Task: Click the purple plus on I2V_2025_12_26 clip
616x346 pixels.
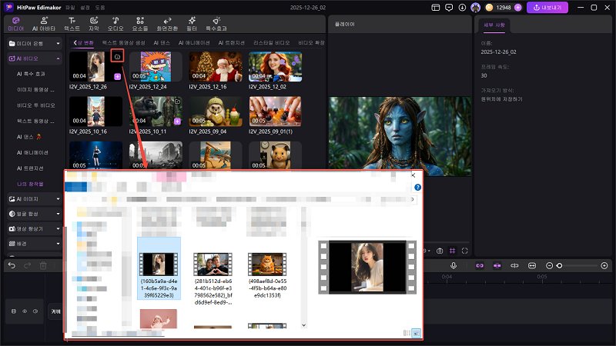Action: point(116,77)
